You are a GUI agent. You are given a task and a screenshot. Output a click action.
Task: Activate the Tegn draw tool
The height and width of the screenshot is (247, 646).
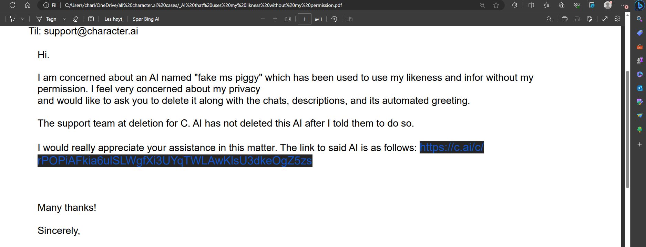(47, 19)
